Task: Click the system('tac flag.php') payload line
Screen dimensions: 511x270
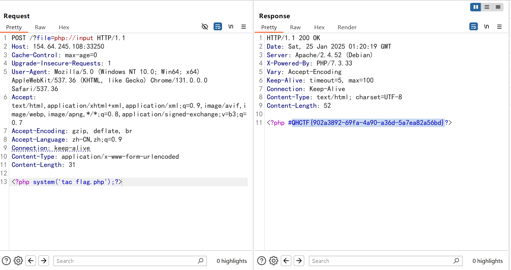Action: click(67, 182)
